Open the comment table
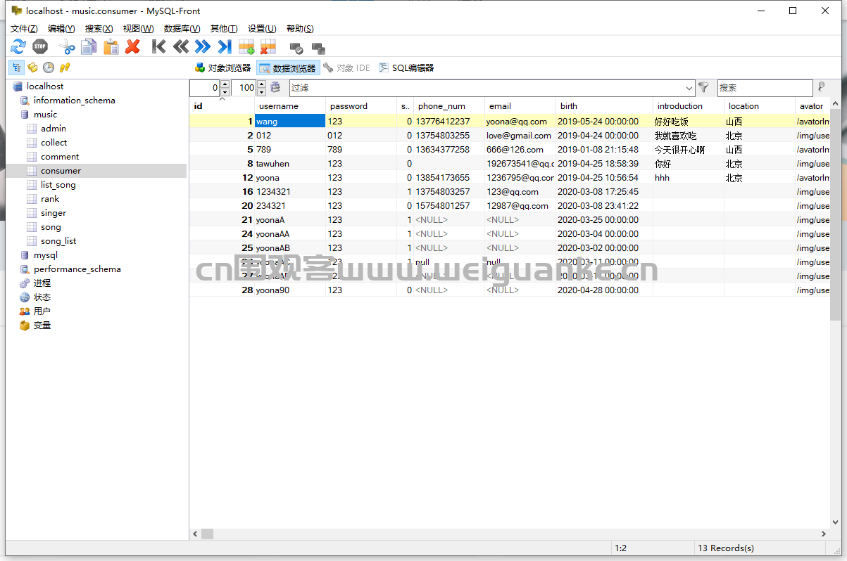Screen dimensions: 847x561 click(60, 156)
